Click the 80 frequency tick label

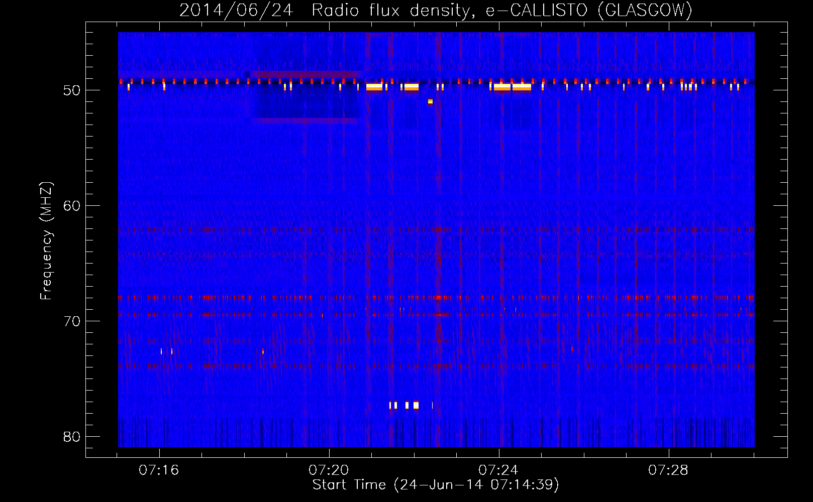72,437
